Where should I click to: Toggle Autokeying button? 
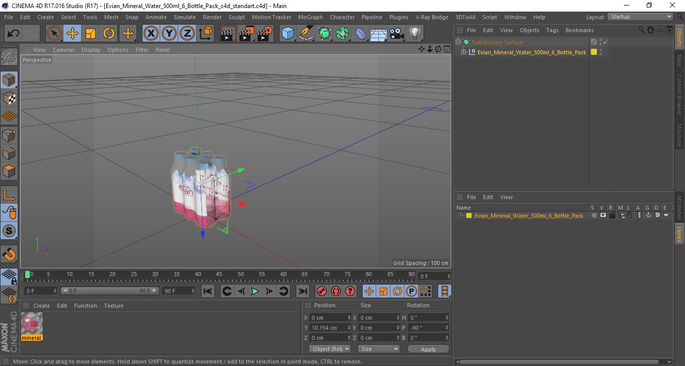point(336,291)
